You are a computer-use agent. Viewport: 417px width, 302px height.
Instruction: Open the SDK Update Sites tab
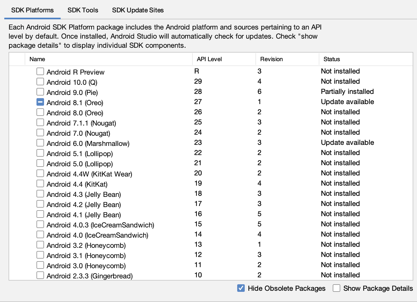138,10
